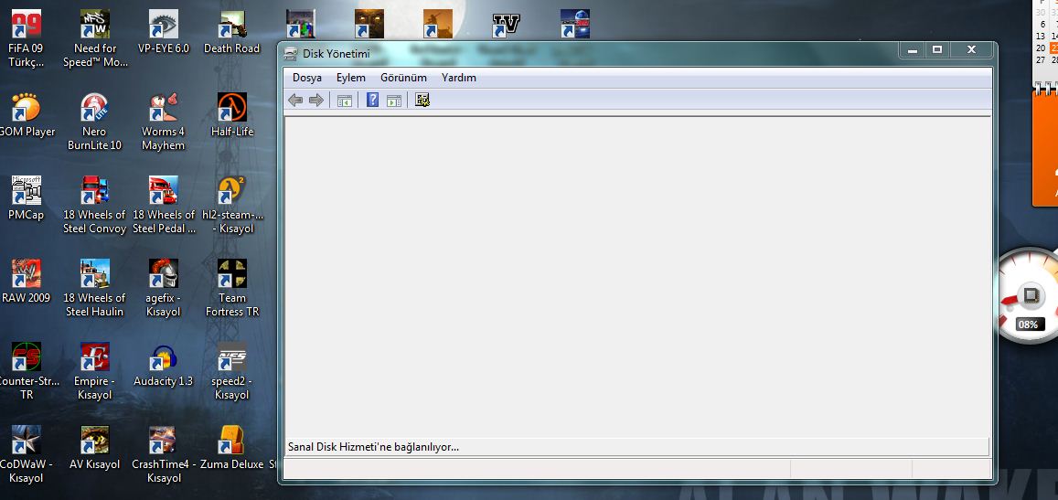This screenshot has height=500, width=1058.
Task: Open the Dosya menu
Action: (306, 78)
